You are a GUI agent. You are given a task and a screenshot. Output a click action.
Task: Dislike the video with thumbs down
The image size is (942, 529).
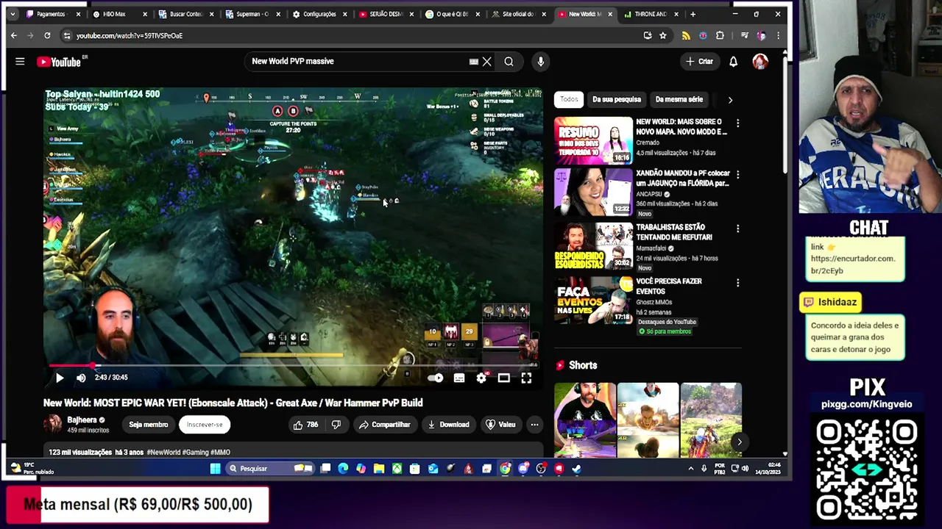pos(336,425)
